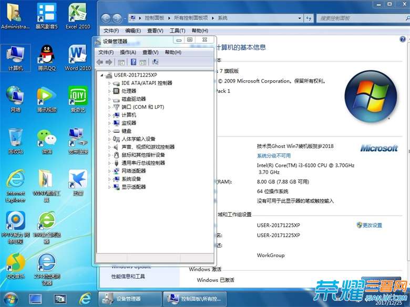
Task: Expand IDE ATA/ATAPI 控制器 node
Action: (109, 83)
